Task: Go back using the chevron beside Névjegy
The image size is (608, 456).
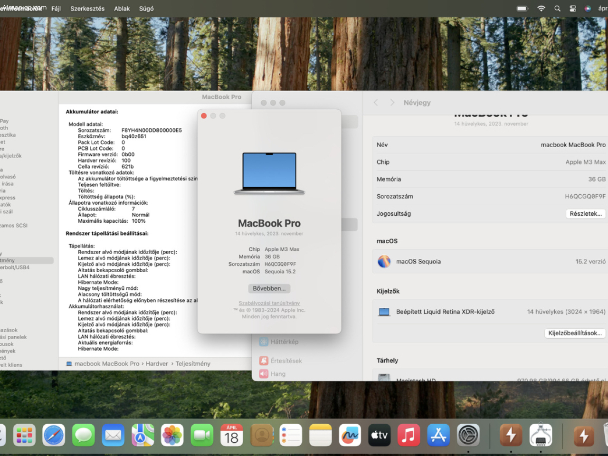Action: (376, 103)
